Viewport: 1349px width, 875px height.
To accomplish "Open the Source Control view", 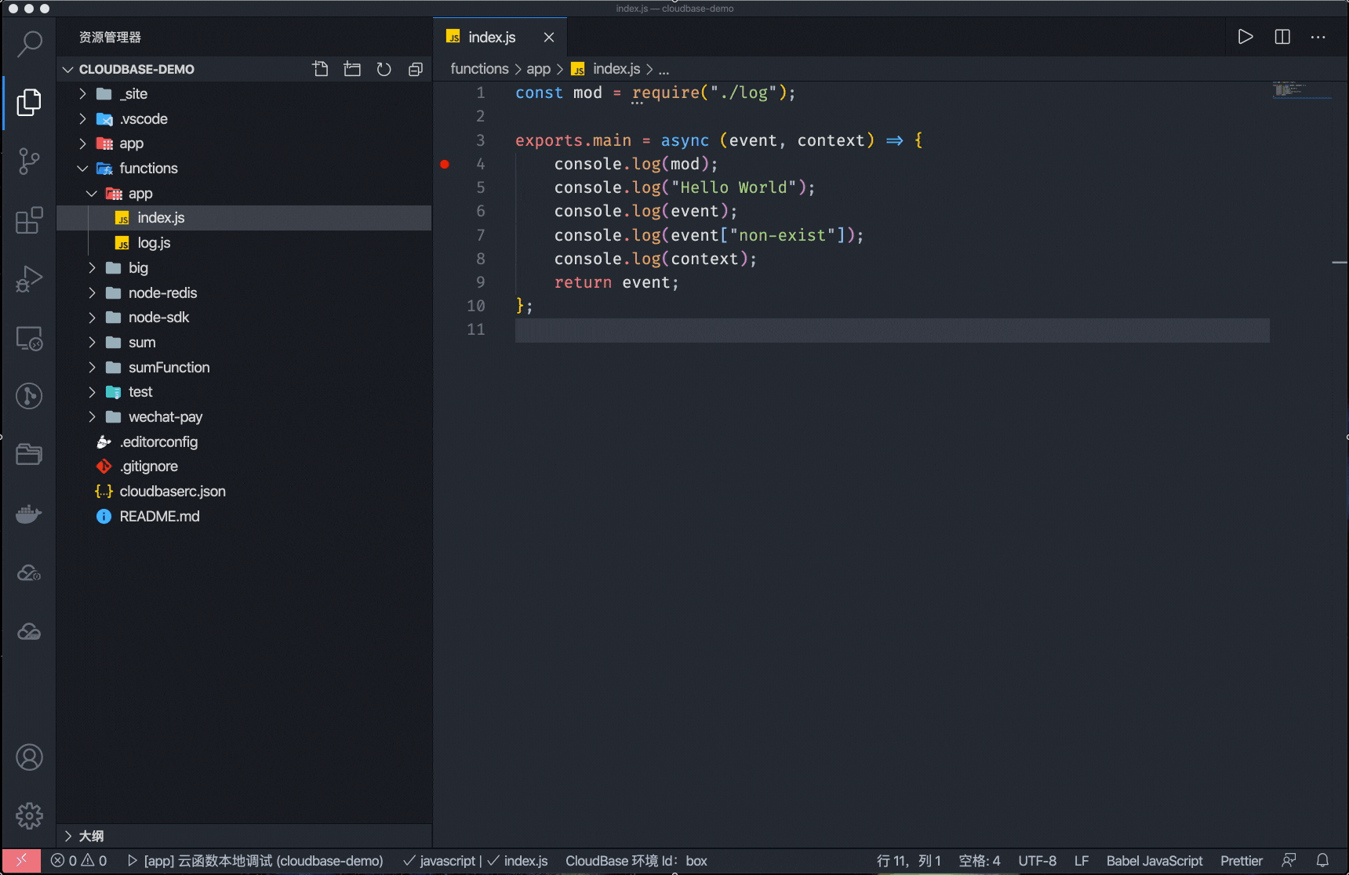I will pyautogui.click(x=29, y=162).
